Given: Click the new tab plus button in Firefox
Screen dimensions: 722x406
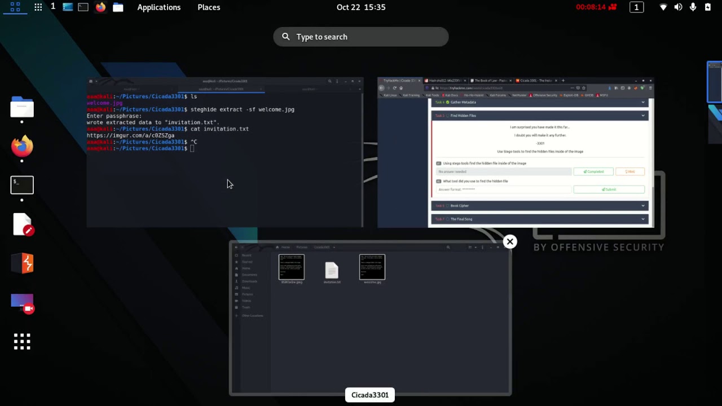Looking at the screenshot, I should point(563,81).
